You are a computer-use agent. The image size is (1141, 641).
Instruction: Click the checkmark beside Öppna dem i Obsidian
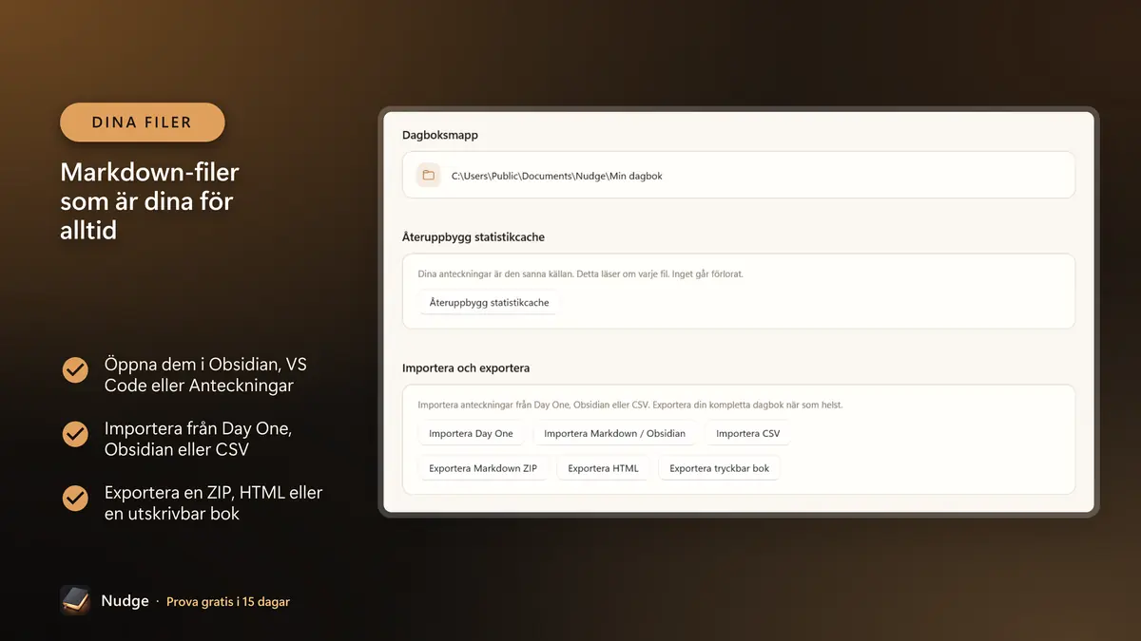click(75, 370)
